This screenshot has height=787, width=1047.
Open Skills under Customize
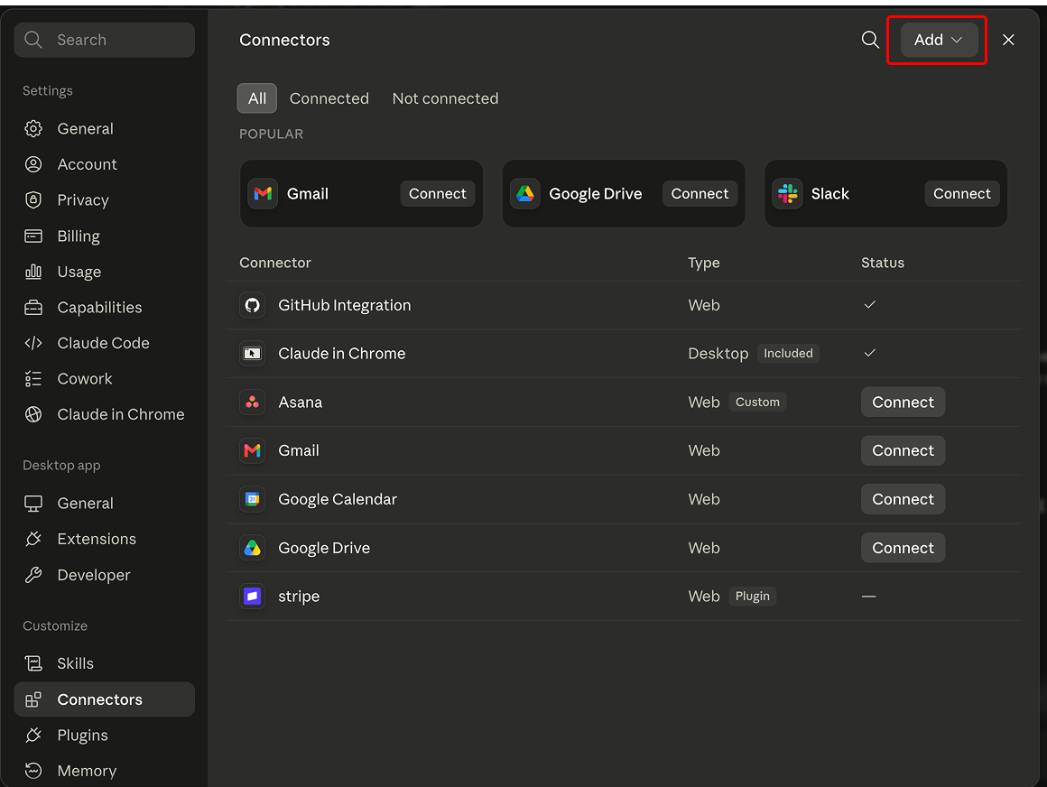104,663
